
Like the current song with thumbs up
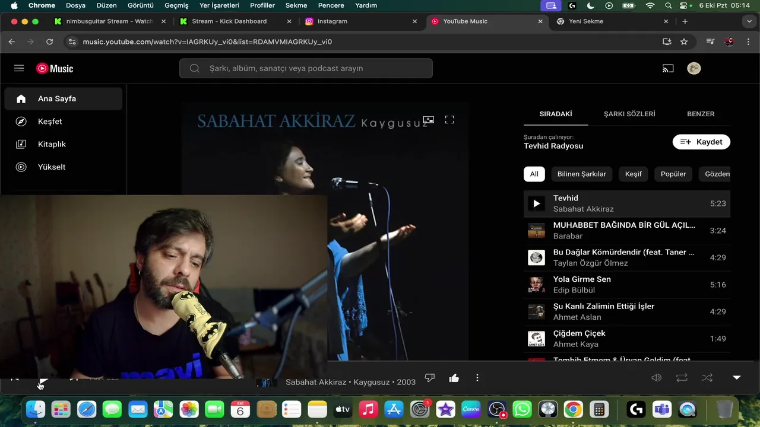454,378
